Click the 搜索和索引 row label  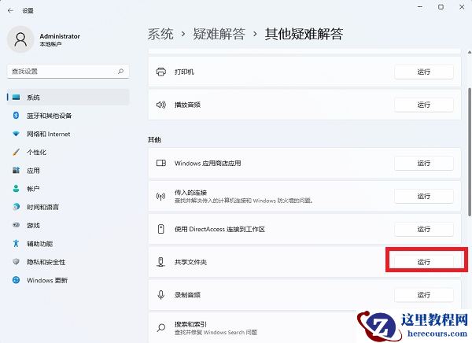tap(190, 324)
